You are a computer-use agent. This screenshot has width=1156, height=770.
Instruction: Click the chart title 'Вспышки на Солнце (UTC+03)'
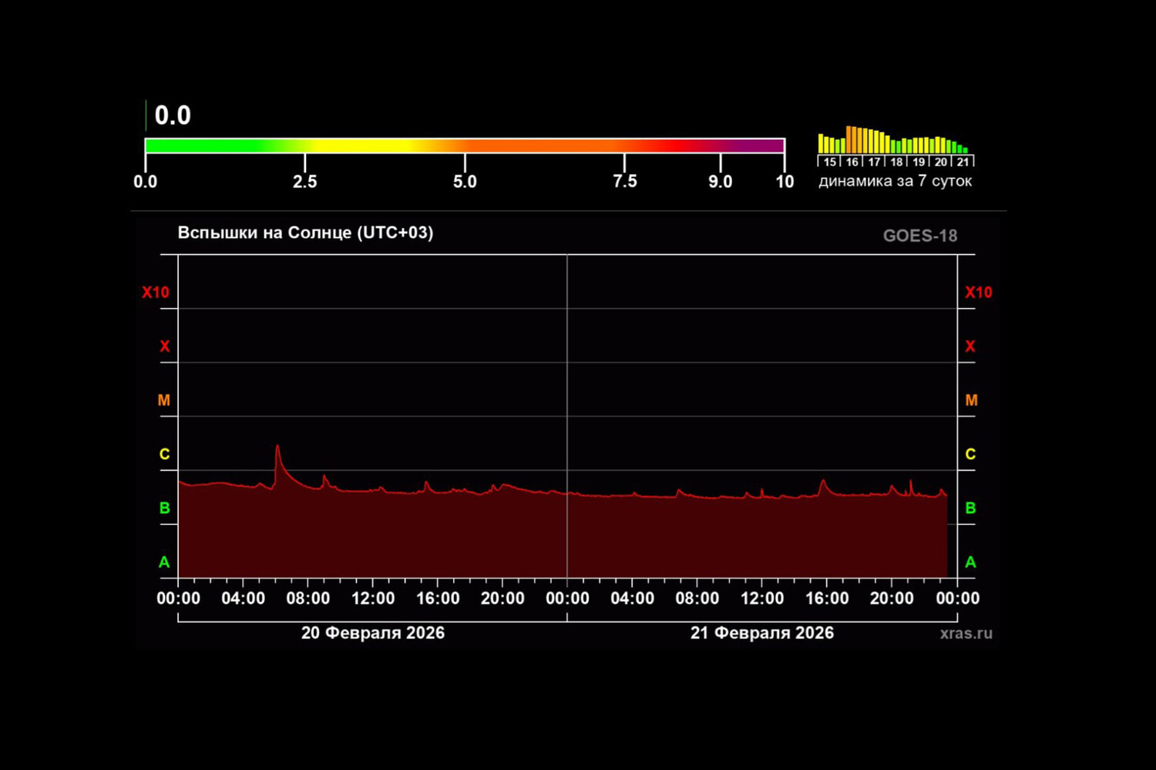(305, 233)
